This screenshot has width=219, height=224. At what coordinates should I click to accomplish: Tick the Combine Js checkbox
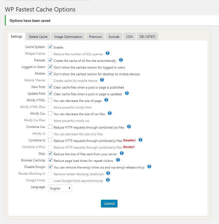[50, 140]
